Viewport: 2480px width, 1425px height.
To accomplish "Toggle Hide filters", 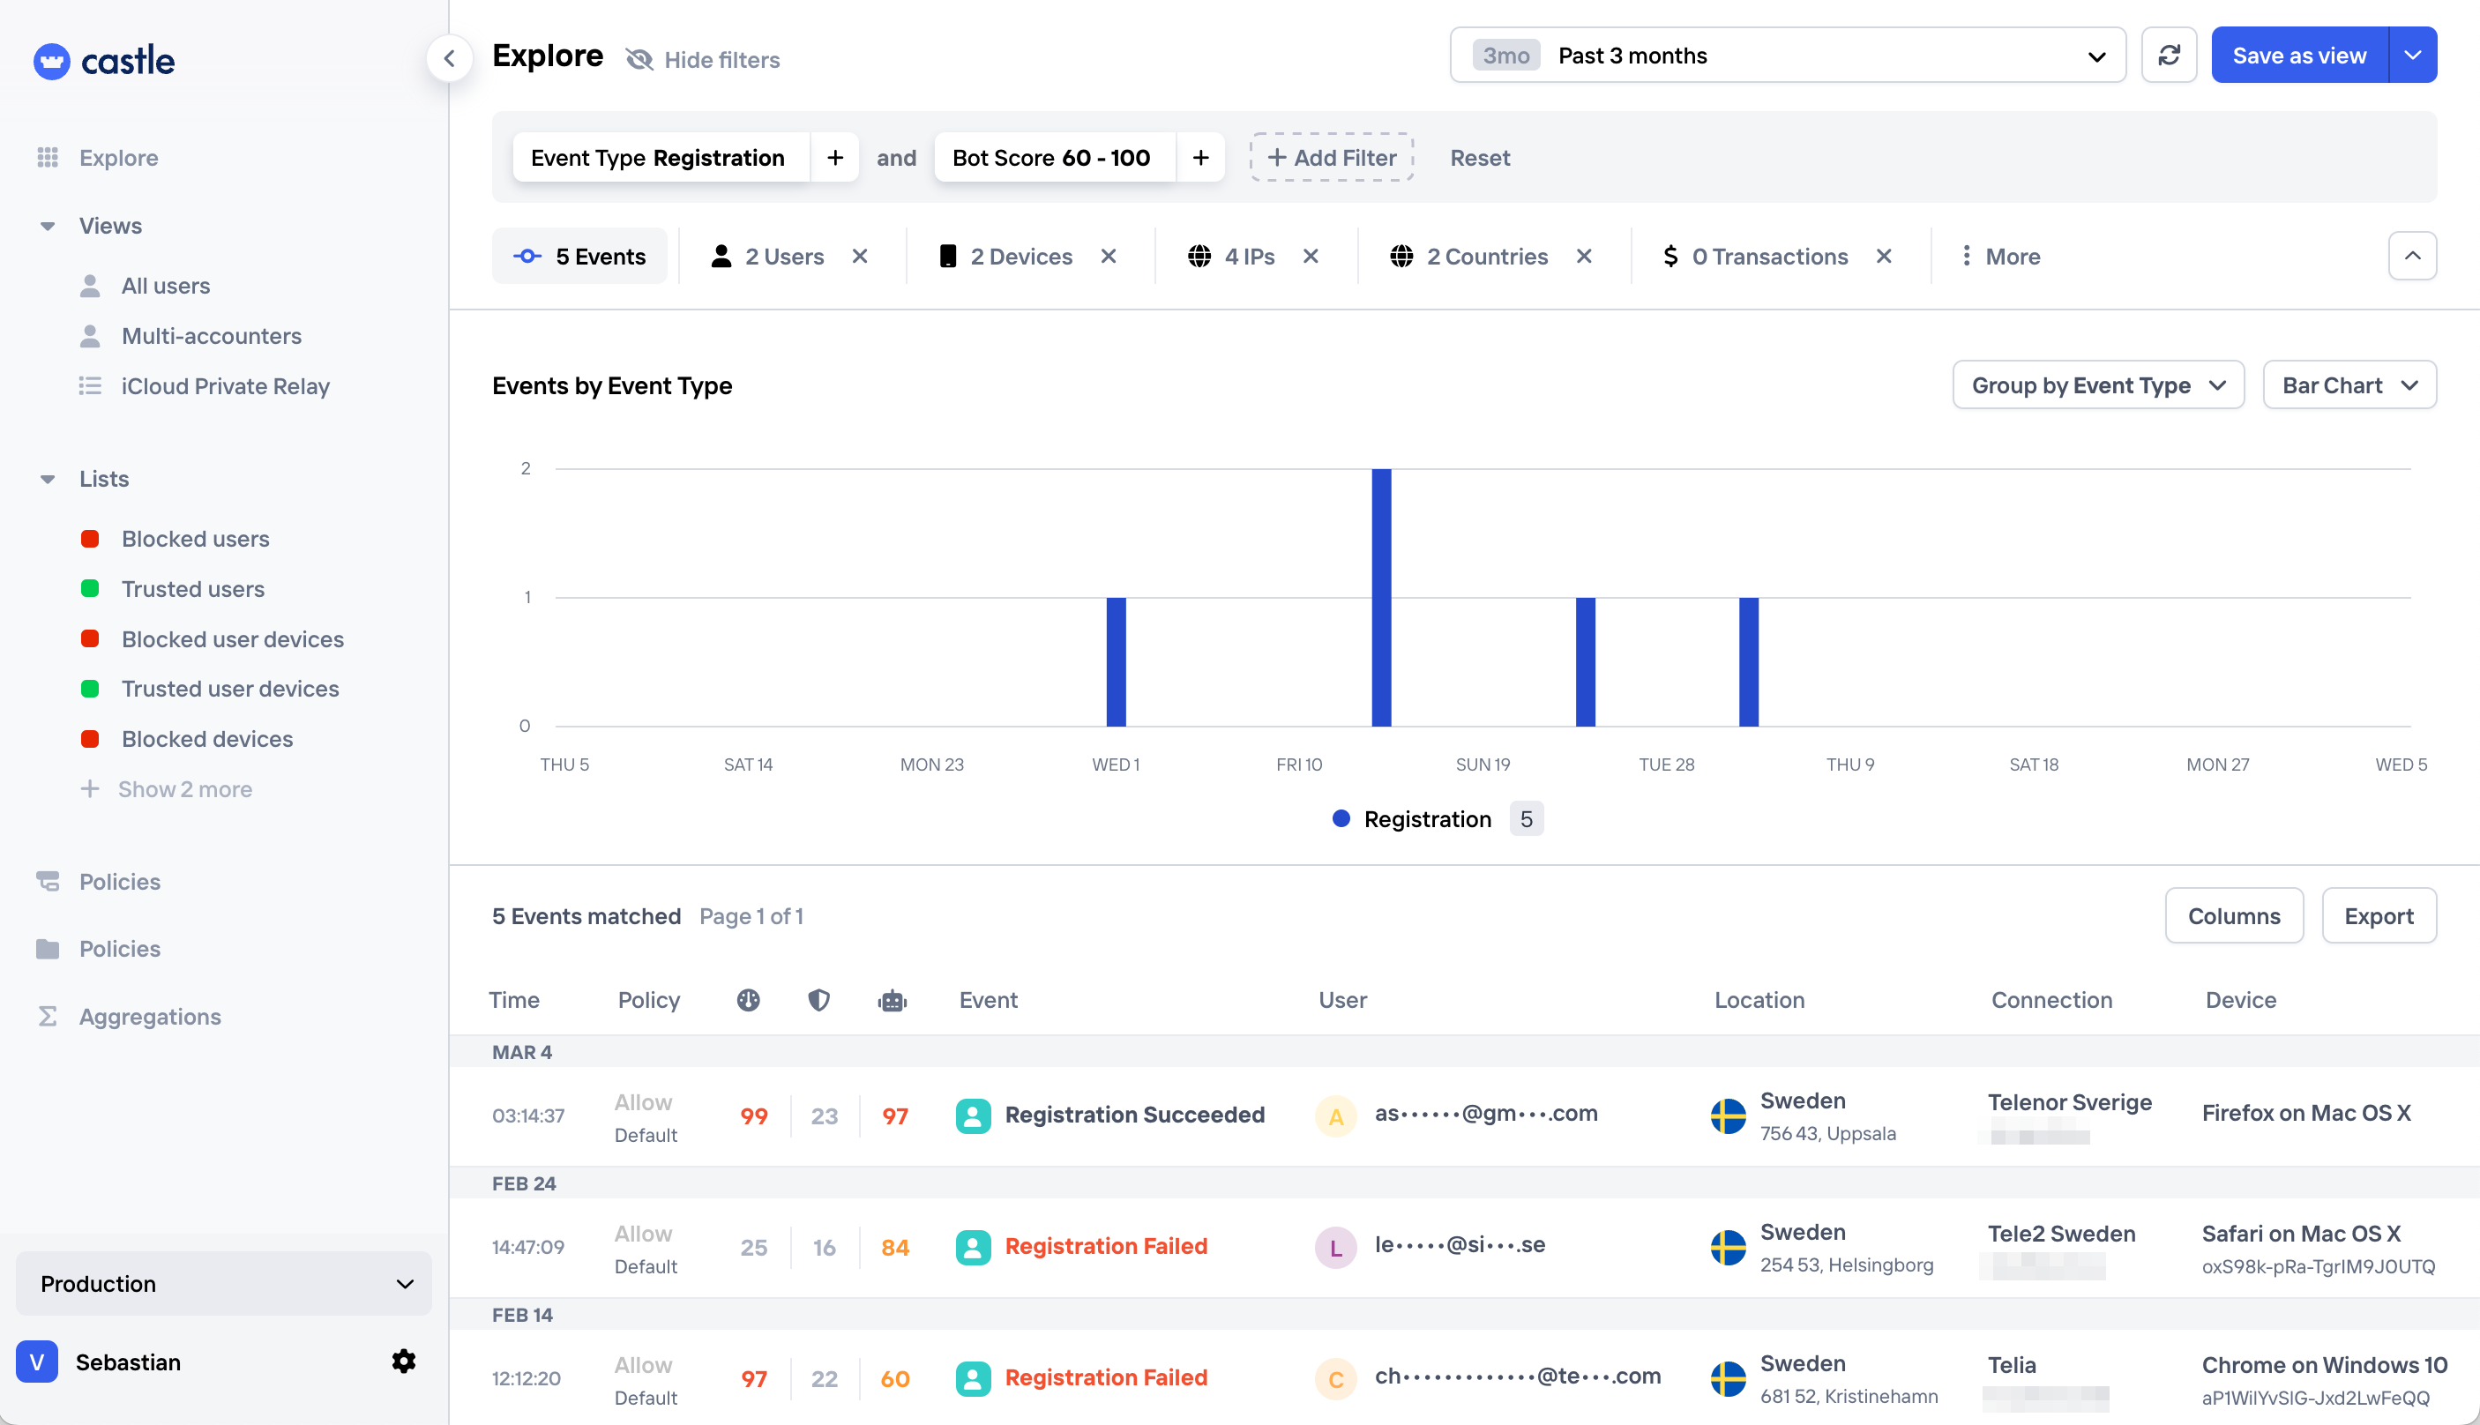I will click(704, 60).
